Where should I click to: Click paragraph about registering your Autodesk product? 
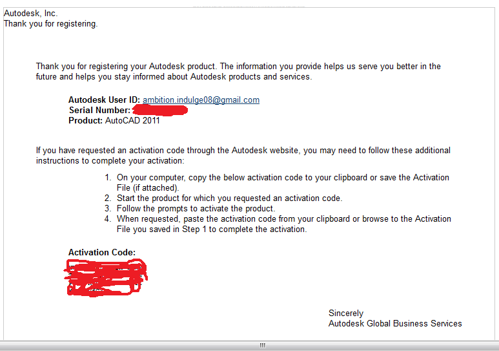(238, 71)
